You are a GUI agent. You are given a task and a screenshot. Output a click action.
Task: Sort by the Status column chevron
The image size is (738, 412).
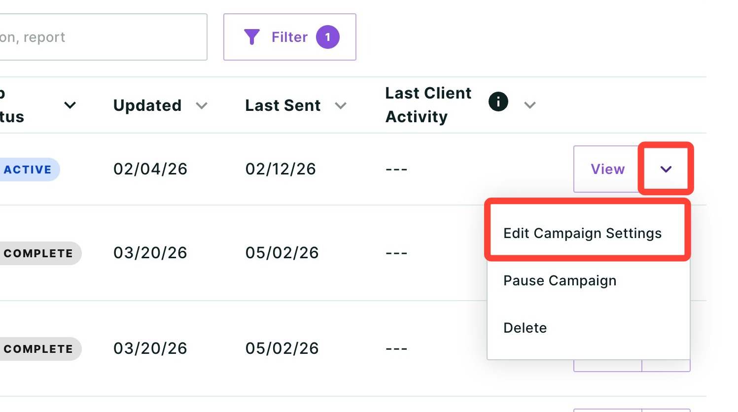pyautogui.click(x=70, y=105)
